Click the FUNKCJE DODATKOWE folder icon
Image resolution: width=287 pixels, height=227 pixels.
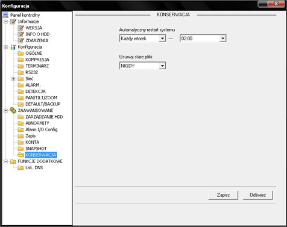click(13, 161)
